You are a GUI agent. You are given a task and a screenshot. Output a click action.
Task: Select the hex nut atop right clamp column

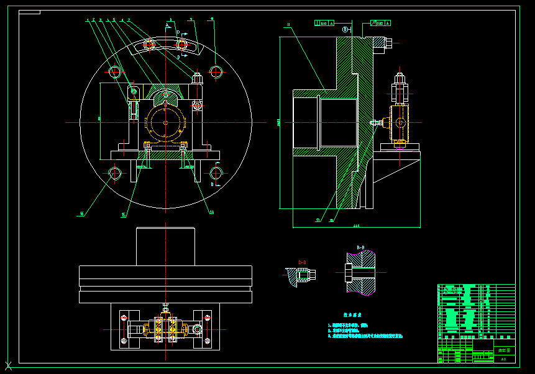[x=197, y=78]
